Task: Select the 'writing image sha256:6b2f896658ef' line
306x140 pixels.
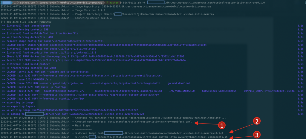Action: [70, 110]
